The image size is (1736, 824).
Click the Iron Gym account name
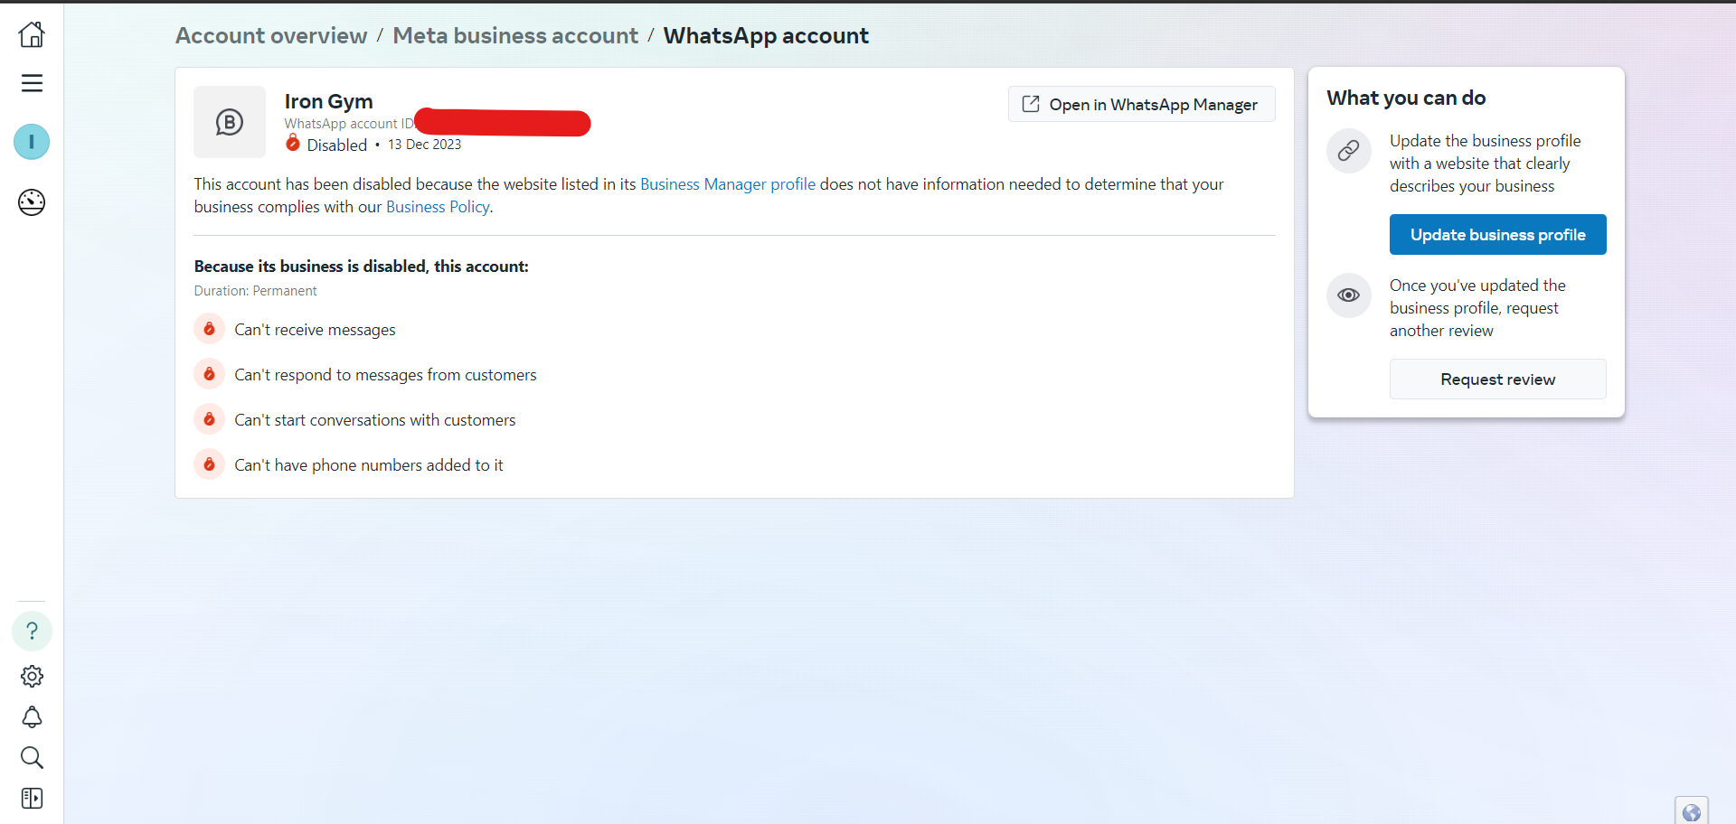tap(328, 101)
